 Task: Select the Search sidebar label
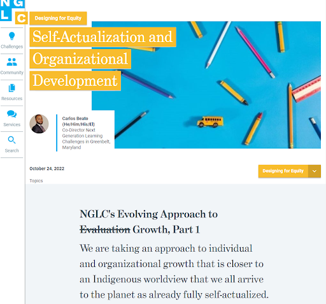click(12, 150)
